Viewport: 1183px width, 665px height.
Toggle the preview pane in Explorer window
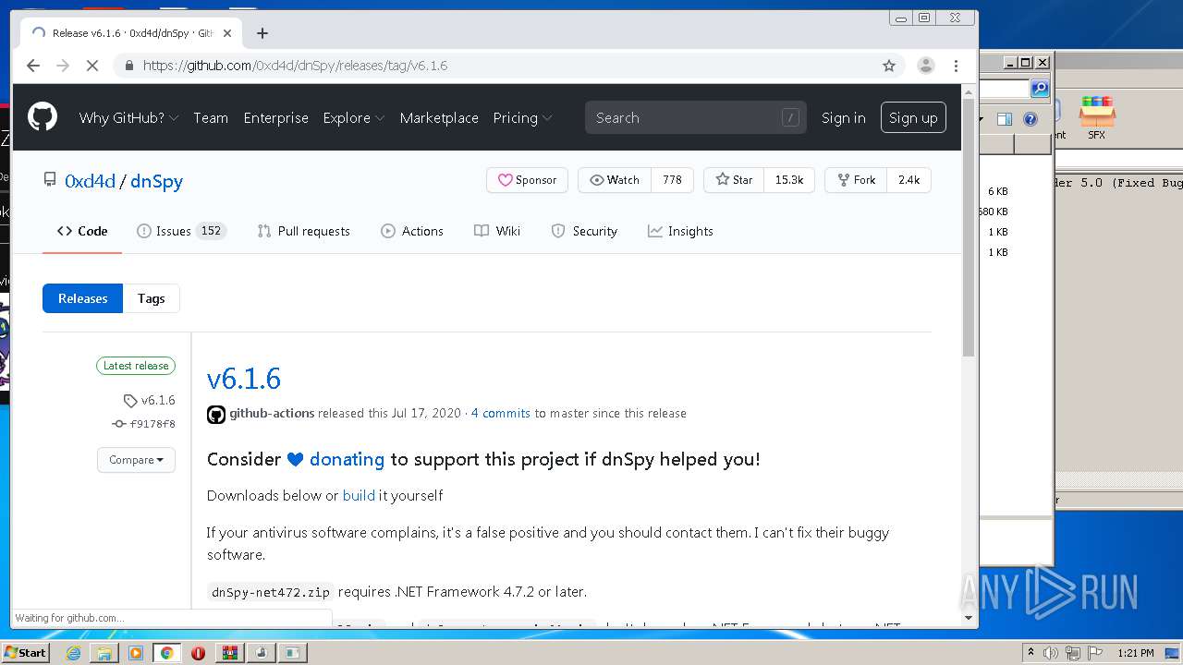1005,119
